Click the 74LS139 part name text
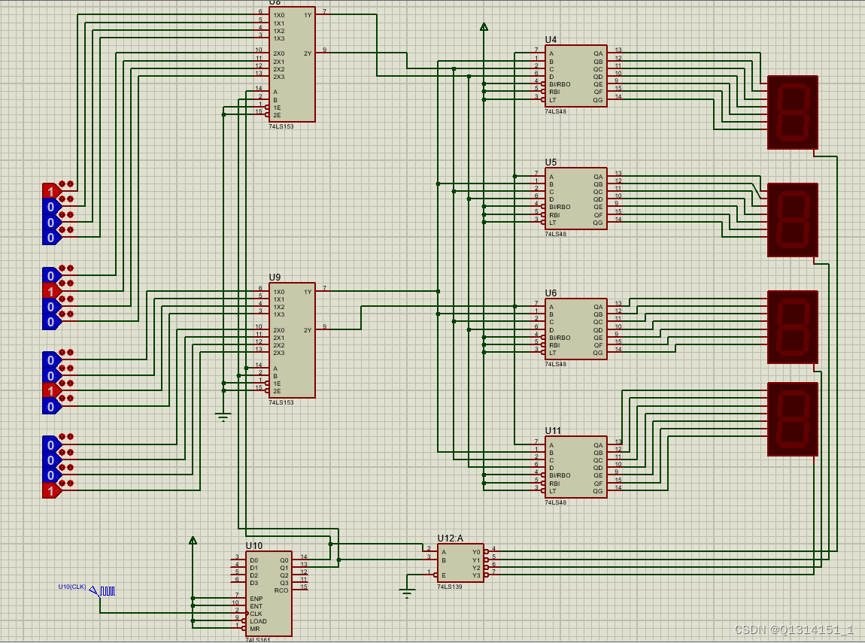This screenshot has height=643, width=865. point(450,587)
